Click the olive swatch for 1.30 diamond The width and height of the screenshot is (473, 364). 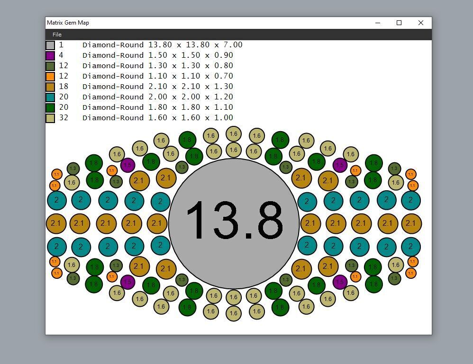tap(50, 66)
